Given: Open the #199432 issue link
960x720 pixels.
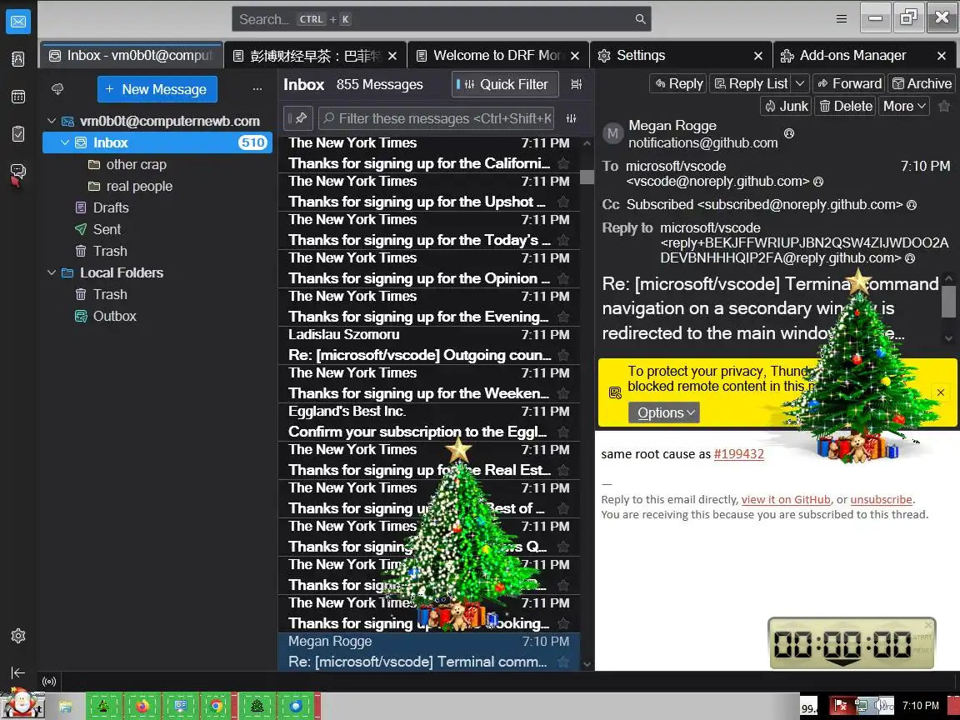Looking at the screenshot, I should pyautogui.click(x=739, y=454).
